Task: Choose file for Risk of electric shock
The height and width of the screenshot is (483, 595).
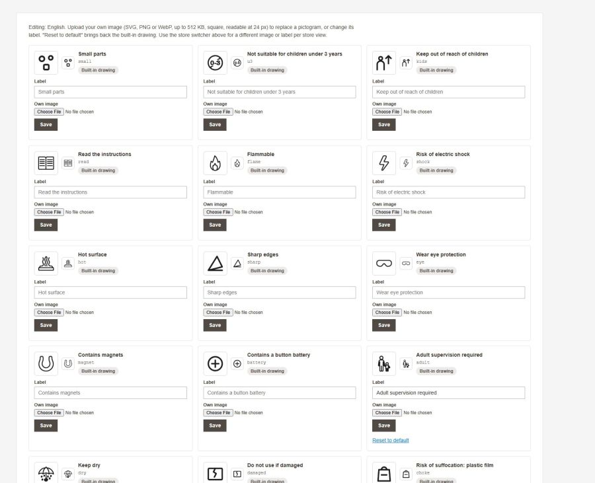Action: 387,212
